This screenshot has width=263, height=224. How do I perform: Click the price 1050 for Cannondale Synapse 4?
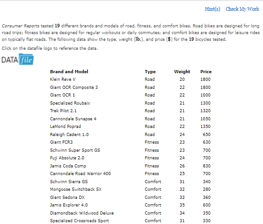205,119
